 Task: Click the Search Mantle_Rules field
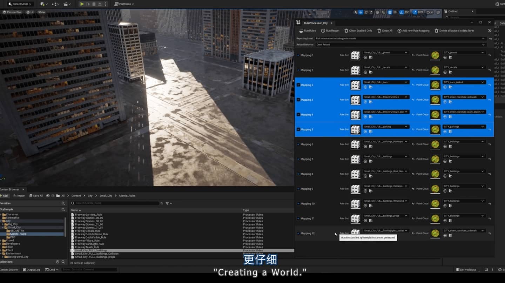[x=115, y=203]
